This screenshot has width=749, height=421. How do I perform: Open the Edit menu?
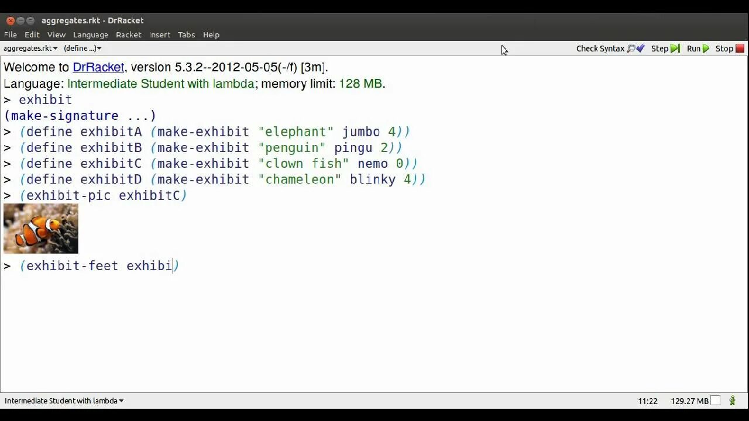pos(32,34)
